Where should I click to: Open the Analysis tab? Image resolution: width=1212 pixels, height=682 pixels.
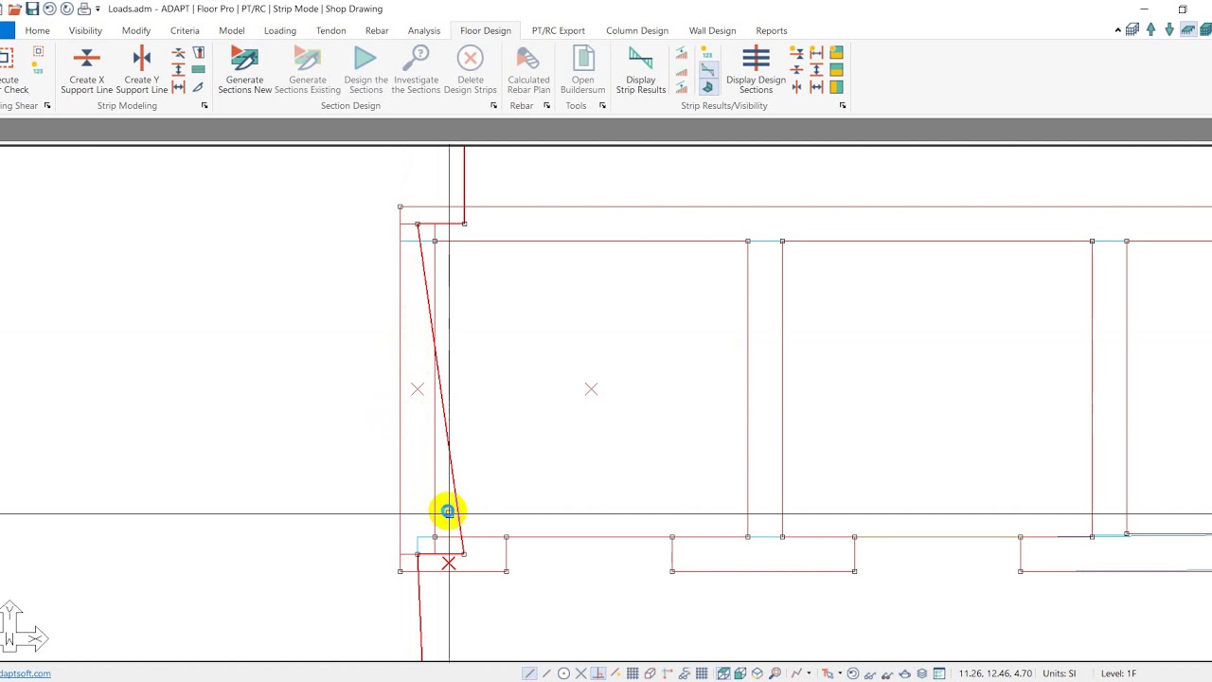coord(424,30)
